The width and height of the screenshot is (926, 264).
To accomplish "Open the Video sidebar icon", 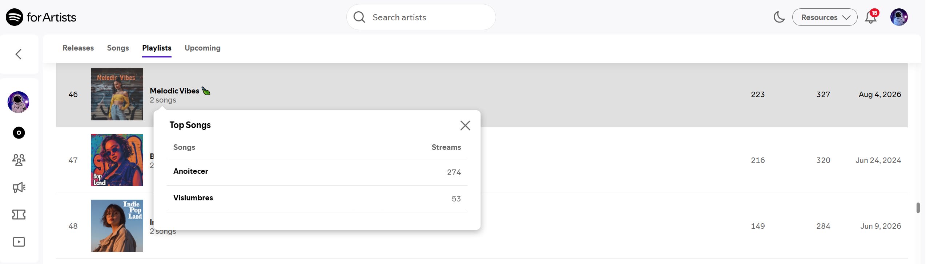I will [19, 242].
